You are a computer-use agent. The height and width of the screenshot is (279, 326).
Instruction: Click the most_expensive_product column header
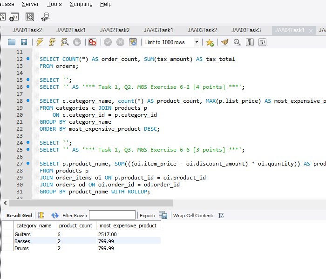128,226
